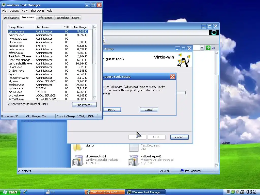This screenshot has height=195, width=260.
Task: Switch to Virtio-win-guest-tools taskbar button
Action: pos(105,192)
